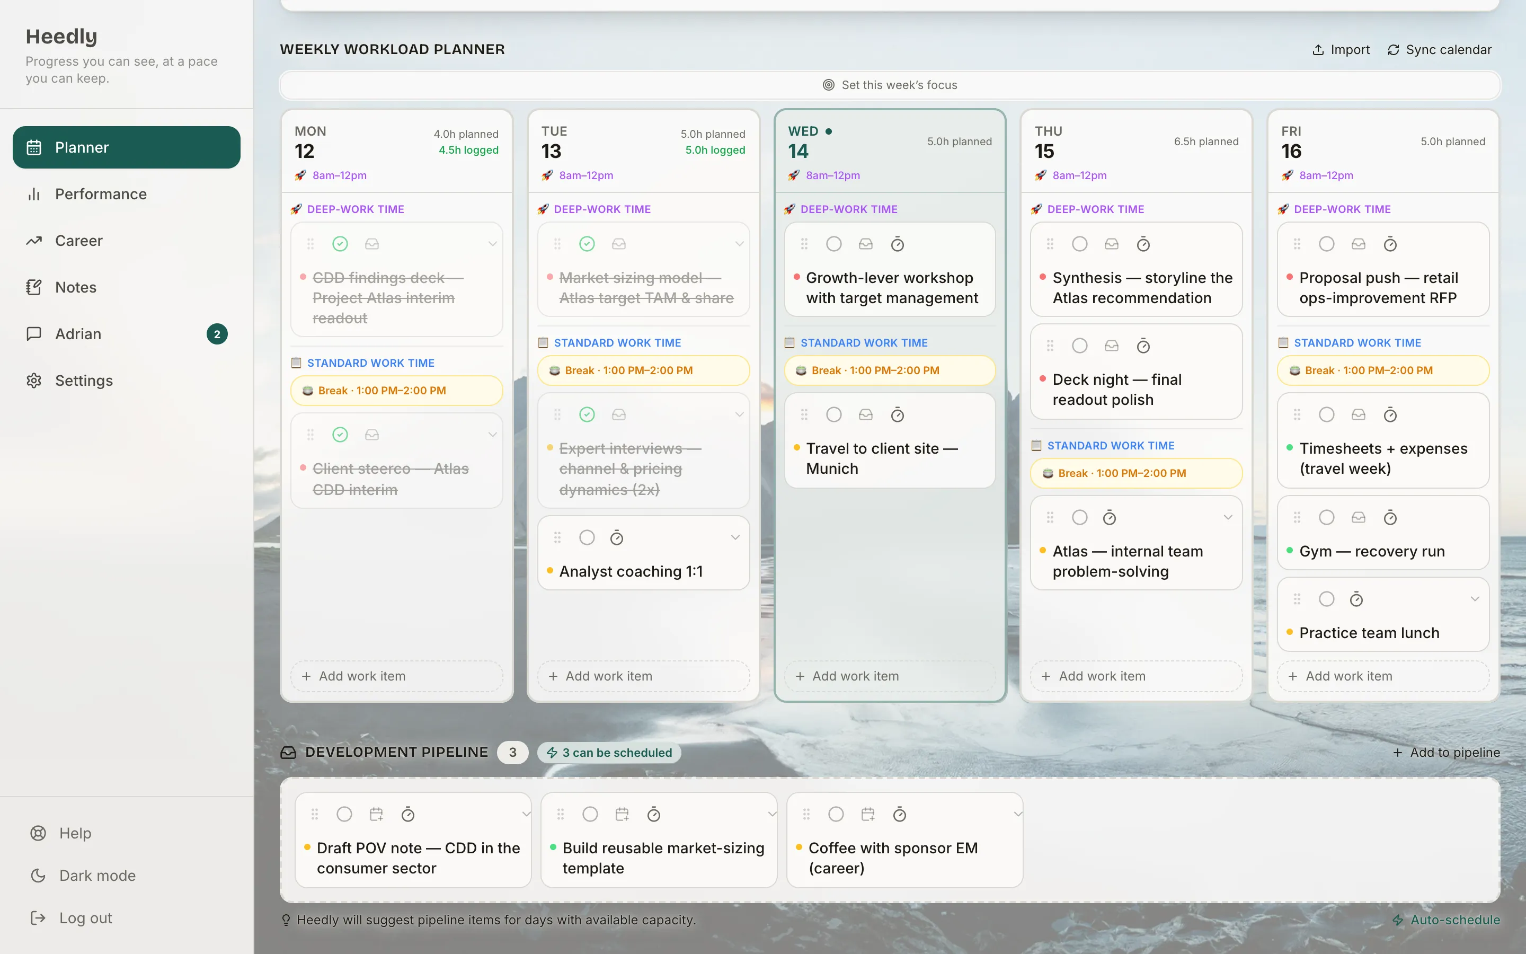
Task: Click inbox icon on CDD findings deck card
Action: coord(372,244)
